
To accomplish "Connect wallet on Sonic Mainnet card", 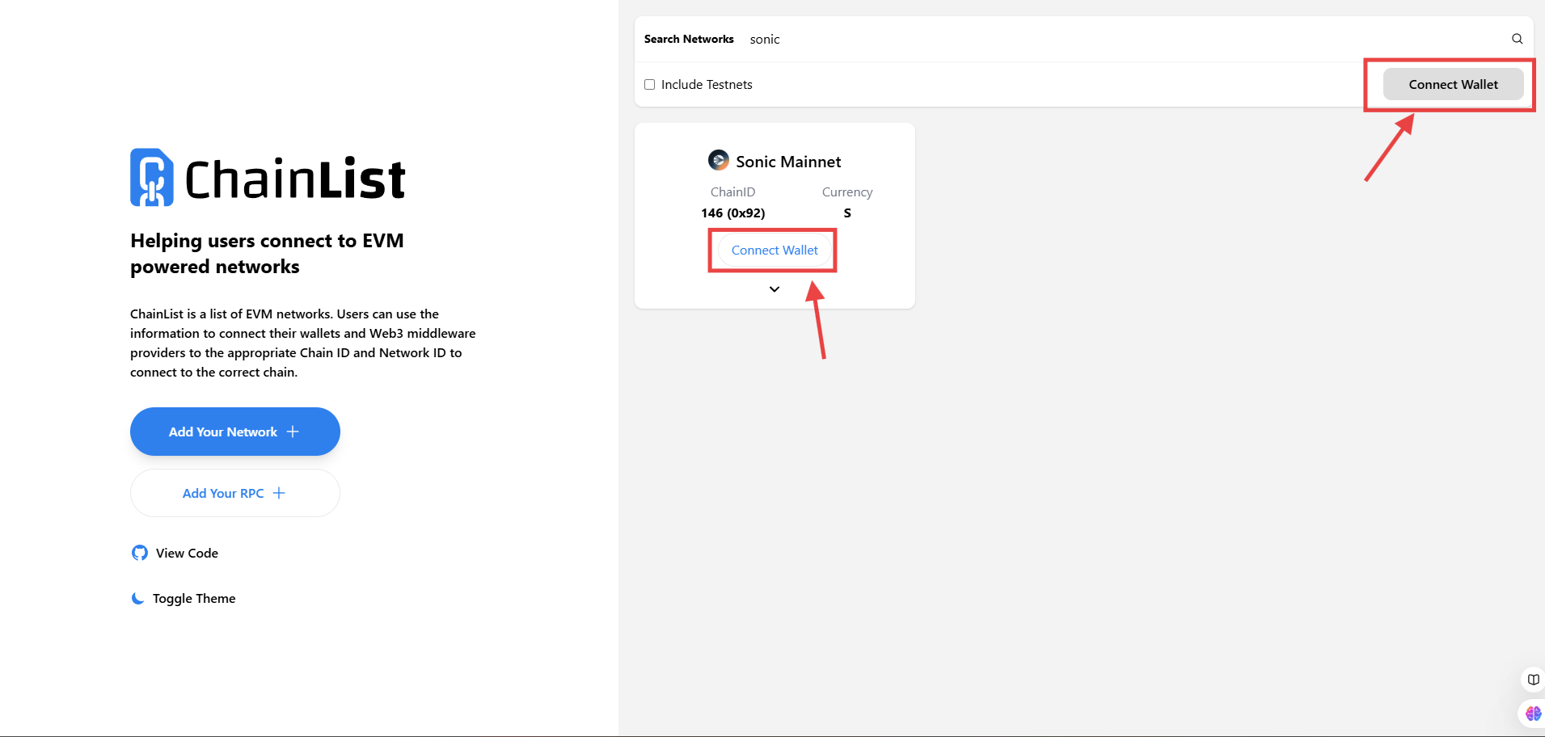I will (x=775, y=251).
